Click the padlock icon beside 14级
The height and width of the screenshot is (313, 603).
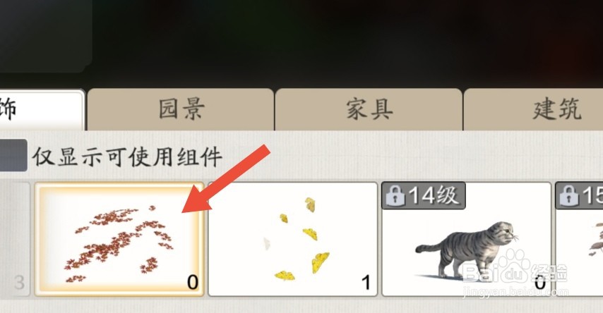pos(395,196)
